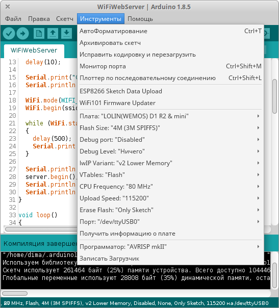The height and width of the screenshot is (308, 279).
Task: Click the editor horizontal scrollbar
Action: 41,229
